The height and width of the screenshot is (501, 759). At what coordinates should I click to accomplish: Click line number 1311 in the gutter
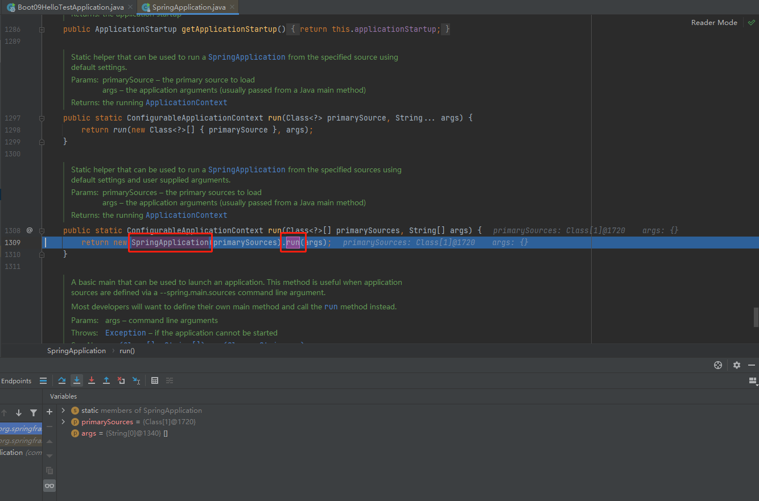pyautogui.click(x=13, y=267)
